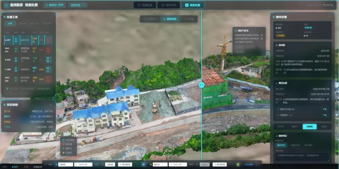
Task: Click the red action button in XHC-013 row
Action: [48, 50]
